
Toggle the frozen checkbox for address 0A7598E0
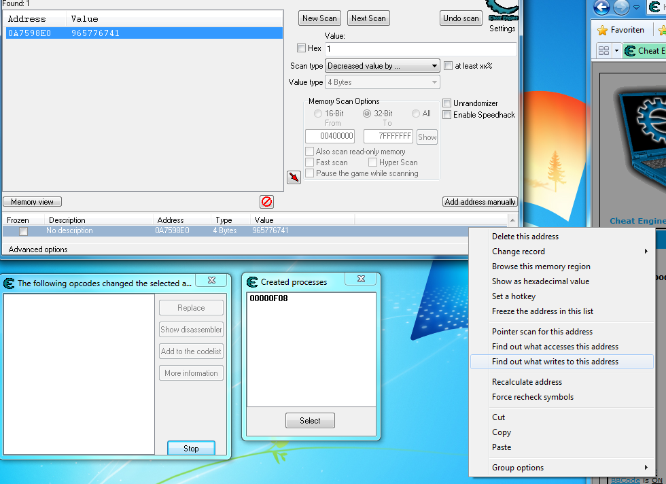[23, 231]
